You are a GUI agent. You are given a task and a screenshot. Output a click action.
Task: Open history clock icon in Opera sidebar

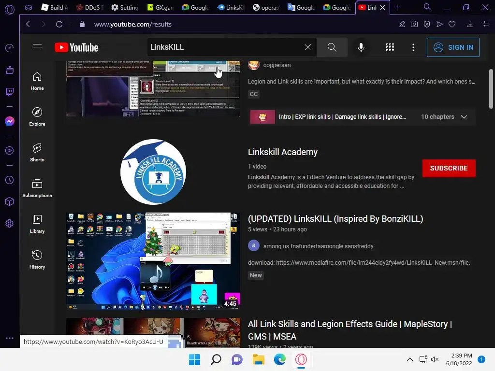click(x=10, y=180)
